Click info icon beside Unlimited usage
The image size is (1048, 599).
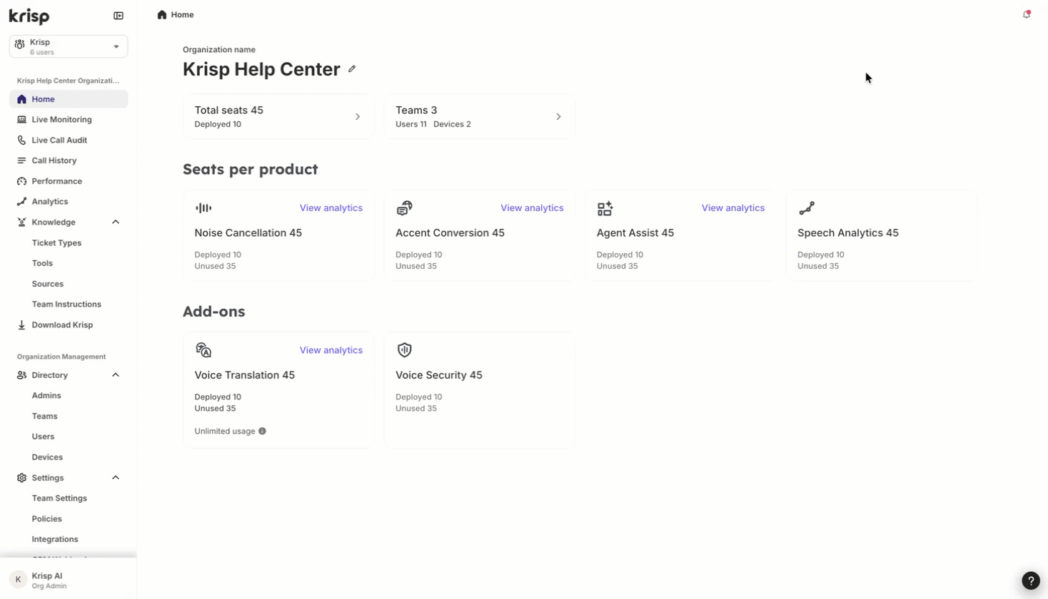(262, 431)
